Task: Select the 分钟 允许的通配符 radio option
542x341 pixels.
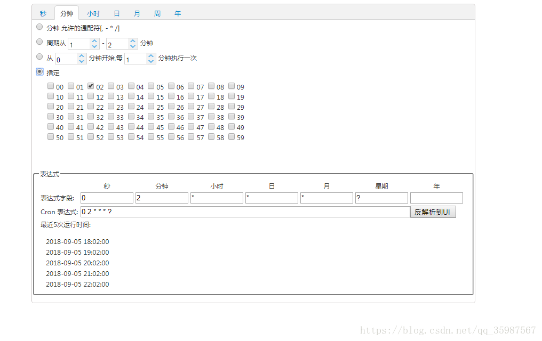Action: click(x=40, y=27)
